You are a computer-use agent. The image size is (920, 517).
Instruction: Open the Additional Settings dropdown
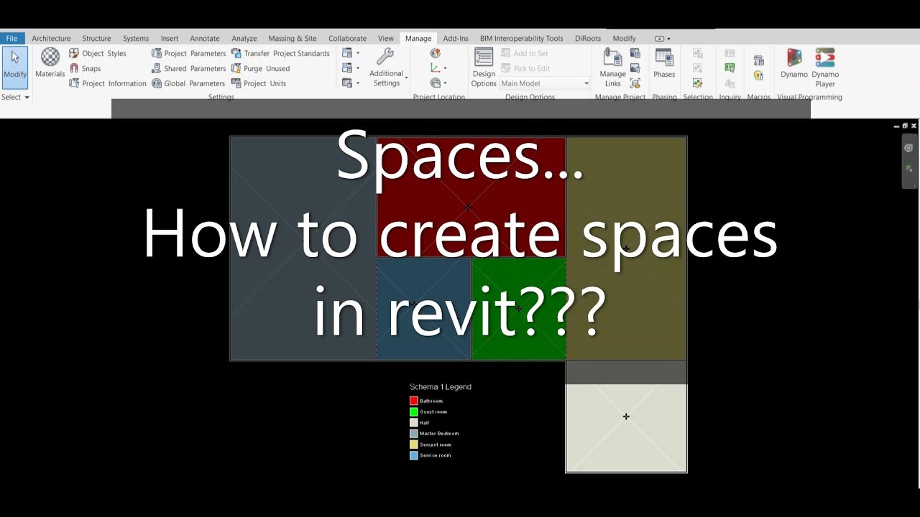click(388, 67)
